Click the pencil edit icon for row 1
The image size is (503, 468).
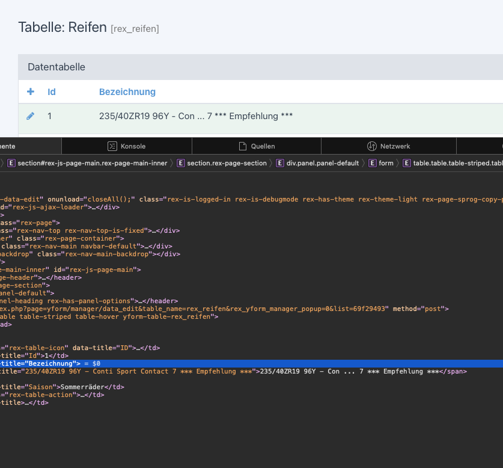coord(30,116)
